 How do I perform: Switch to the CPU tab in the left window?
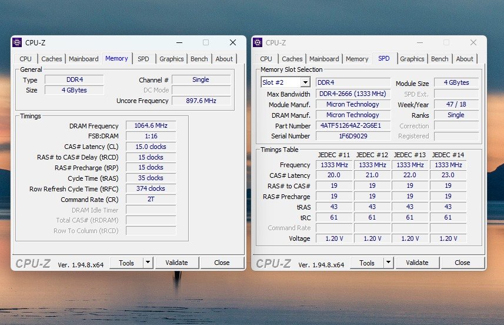point(25,59)
